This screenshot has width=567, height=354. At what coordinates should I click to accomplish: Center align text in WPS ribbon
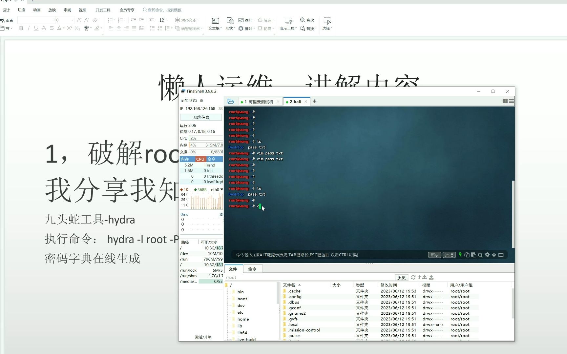coord(119,28)
